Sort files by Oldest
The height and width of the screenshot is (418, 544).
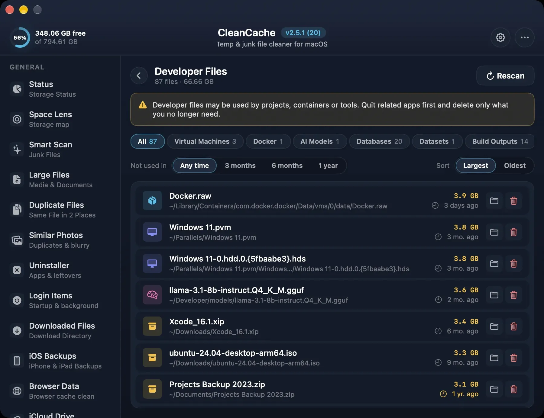515,166
